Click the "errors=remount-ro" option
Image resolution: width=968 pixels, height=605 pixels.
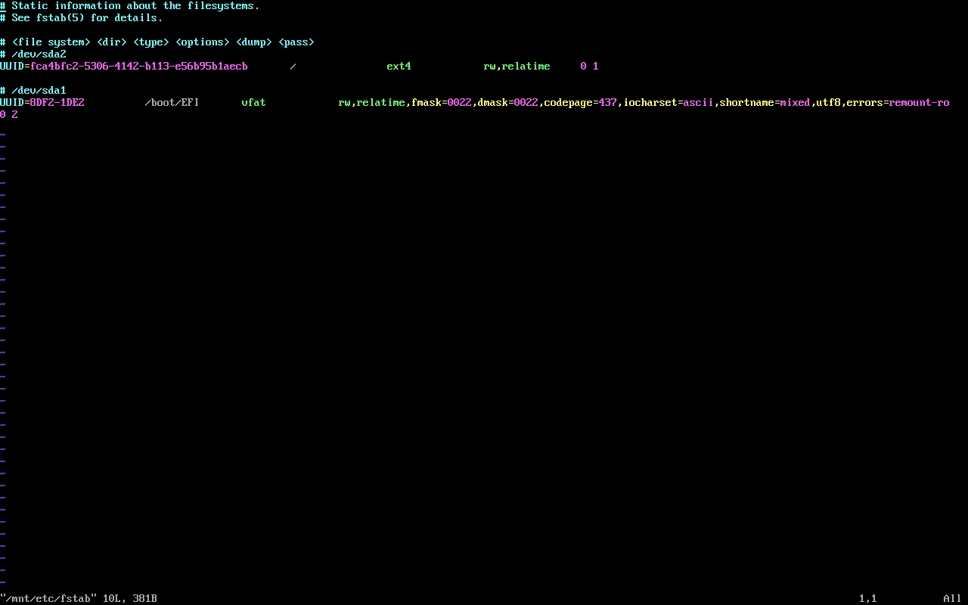click(898, 103)
